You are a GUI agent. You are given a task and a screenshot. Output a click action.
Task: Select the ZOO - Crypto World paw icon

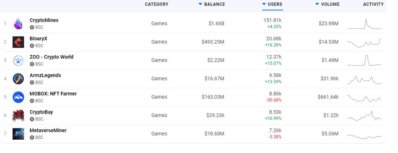18,60
